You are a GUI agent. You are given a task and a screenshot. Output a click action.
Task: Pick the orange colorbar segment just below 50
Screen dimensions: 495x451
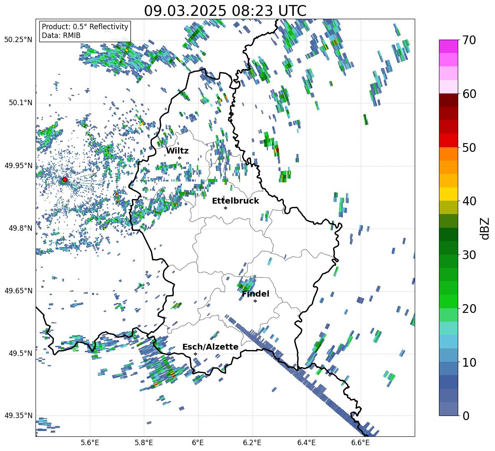[448, 154]
